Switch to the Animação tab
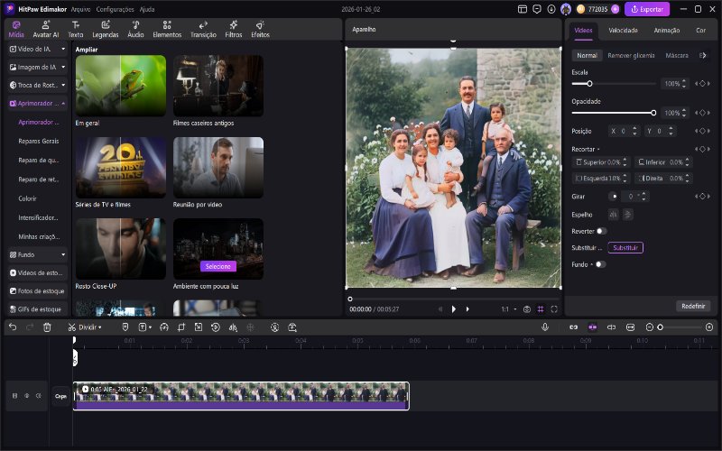This screenshot has width=722, height=451. pyautogui.click(x=667, y=31)
